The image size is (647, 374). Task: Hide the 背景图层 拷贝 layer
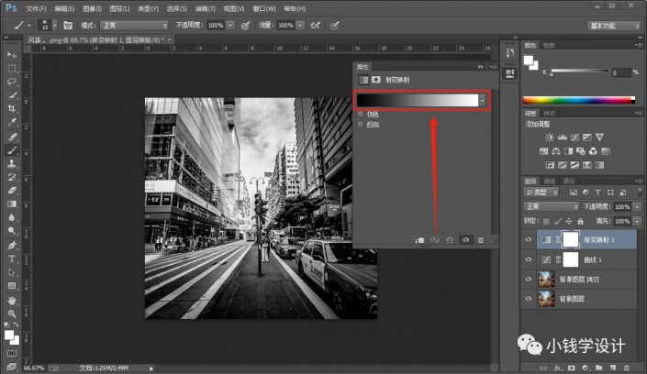coord(529,280)
